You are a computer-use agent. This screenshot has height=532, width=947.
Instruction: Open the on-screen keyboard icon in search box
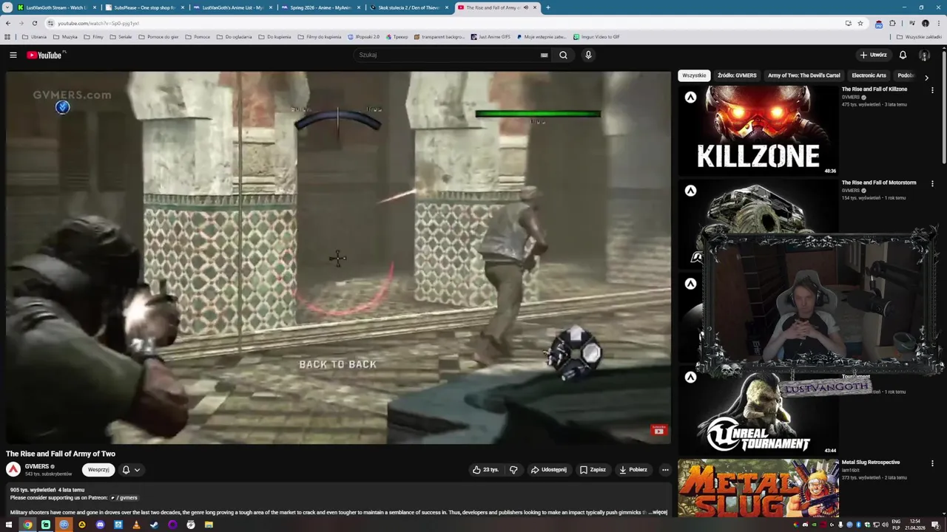(544, 55)
